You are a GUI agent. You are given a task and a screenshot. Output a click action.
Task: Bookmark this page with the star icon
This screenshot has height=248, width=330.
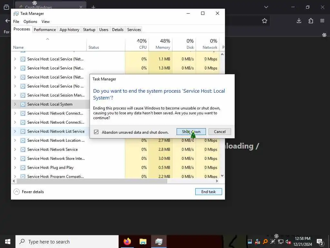click(265, 21)
